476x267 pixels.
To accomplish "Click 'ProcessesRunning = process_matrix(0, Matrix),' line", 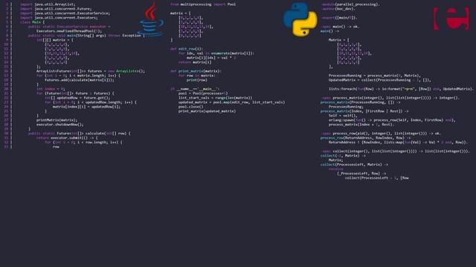I will click(375, 76).
